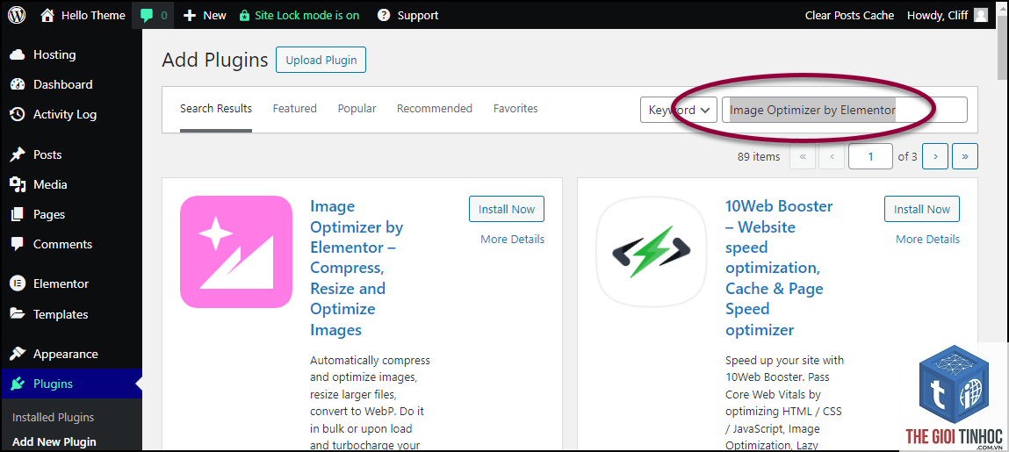
Task: Switch to the Search Results tab
Action: 216,109
